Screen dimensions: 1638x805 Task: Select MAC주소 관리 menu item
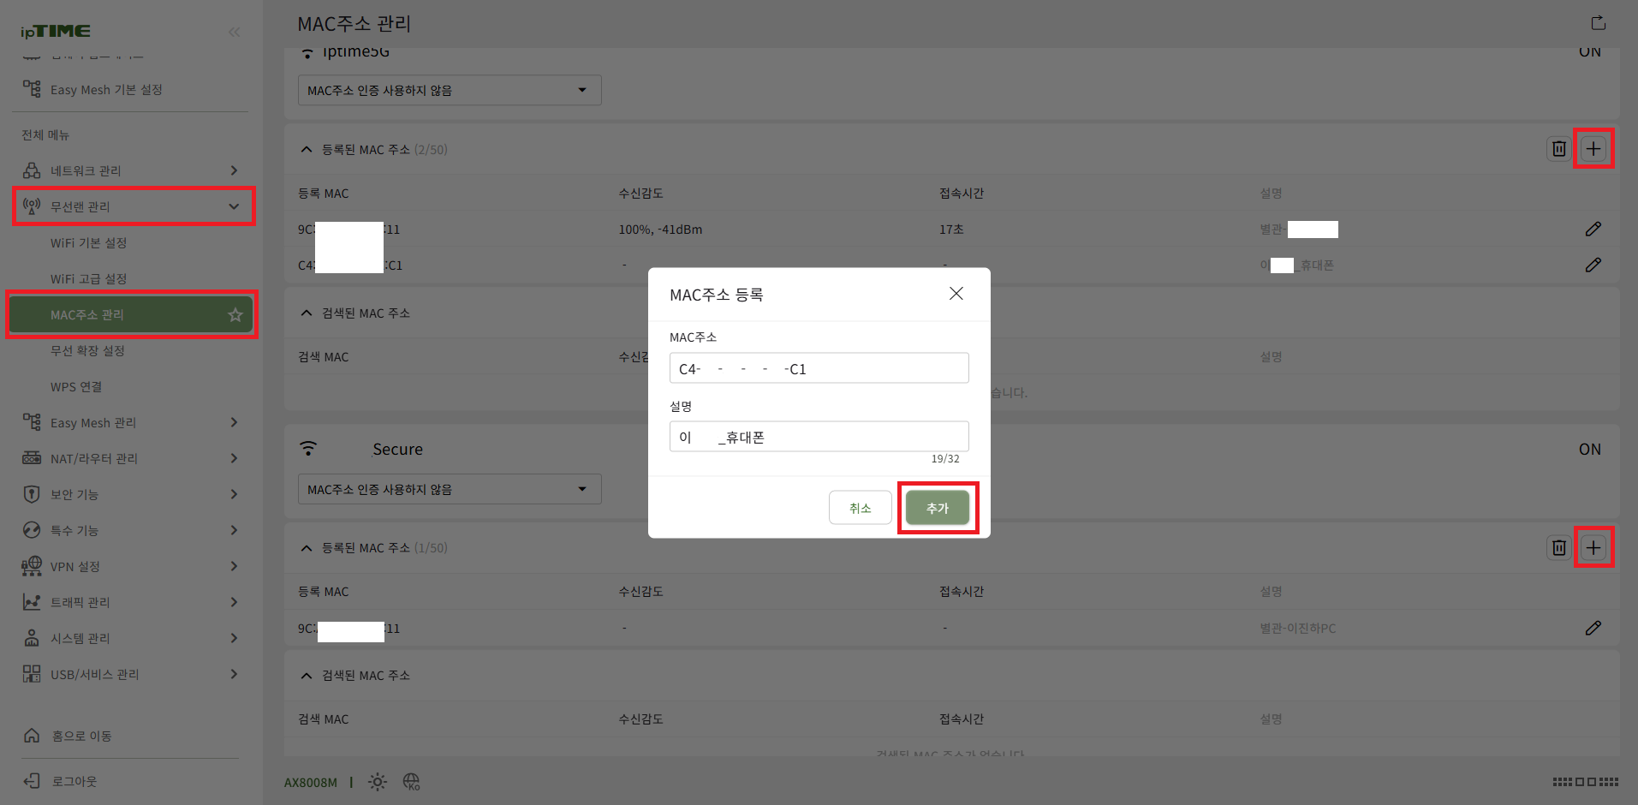click(x=131, y=314)
